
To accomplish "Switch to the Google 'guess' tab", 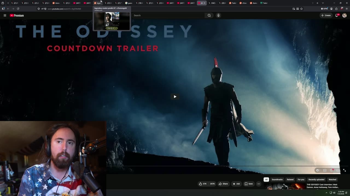I will pyautogui.click(x=129, y=3).
